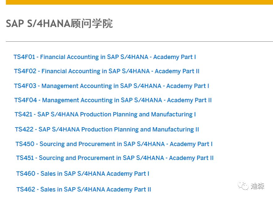This screenshot has height=198, width=273.
Task: Select TS421 Production Planning and Manufacturing I
Action: (x=105, y=115)
